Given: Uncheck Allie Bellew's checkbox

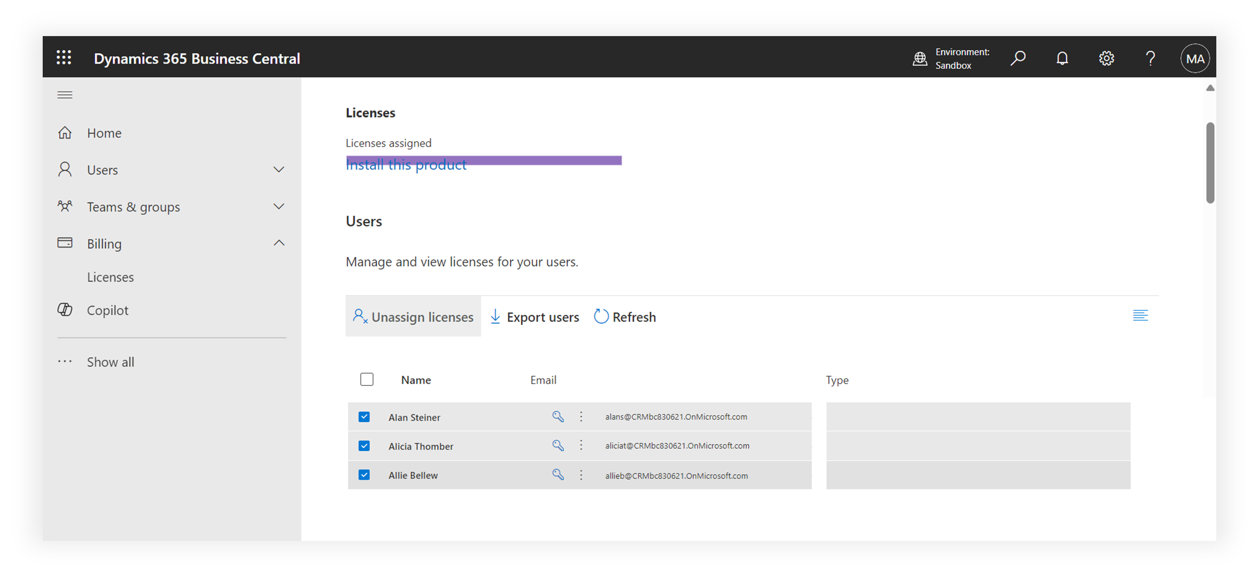Looking at the screenshot, I should coord(364,475).
